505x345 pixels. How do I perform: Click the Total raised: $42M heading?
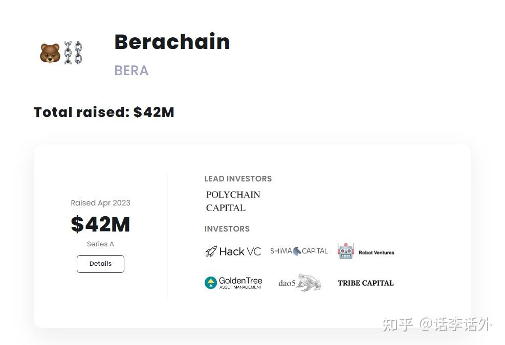[x=103, y=112]
